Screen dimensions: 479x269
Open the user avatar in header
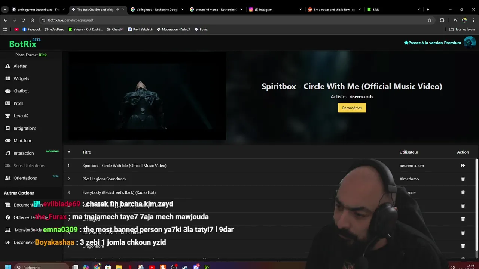click(470, 42)
